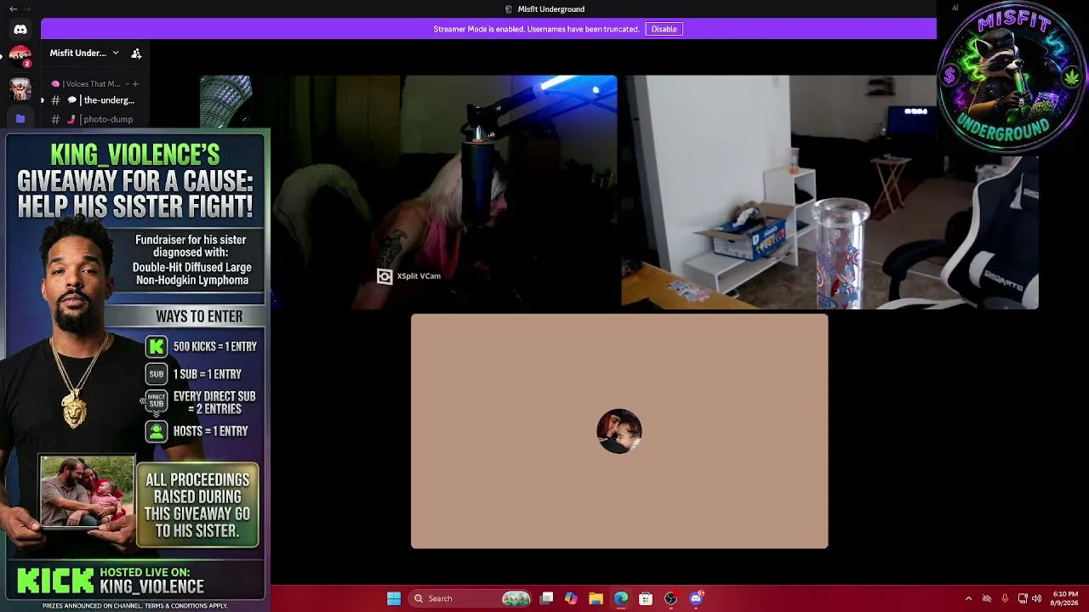Viewport: 1089px width, 612px height.
Task: Open the the-underg... text channel
Action: coord(94,100)
